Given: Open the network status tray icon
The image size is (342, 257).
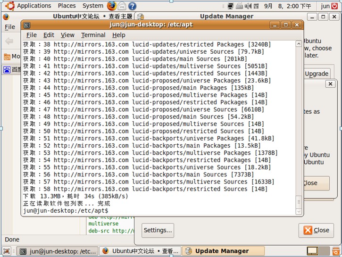Looking at the screenshot, I should tap(230, 6).
